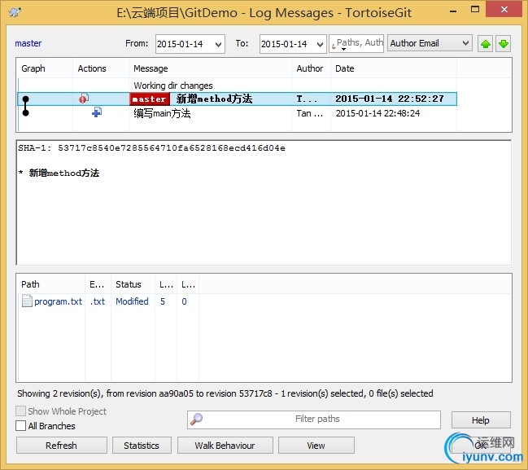The height and width of the screenshot is (470, 528).
Task: Select bottom graph node of main commit
Action: (x=25, y=112)
